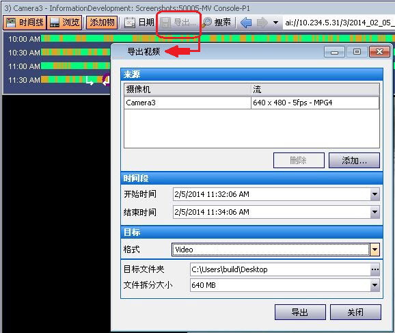Open the 日期 calendar date picker

139,23
